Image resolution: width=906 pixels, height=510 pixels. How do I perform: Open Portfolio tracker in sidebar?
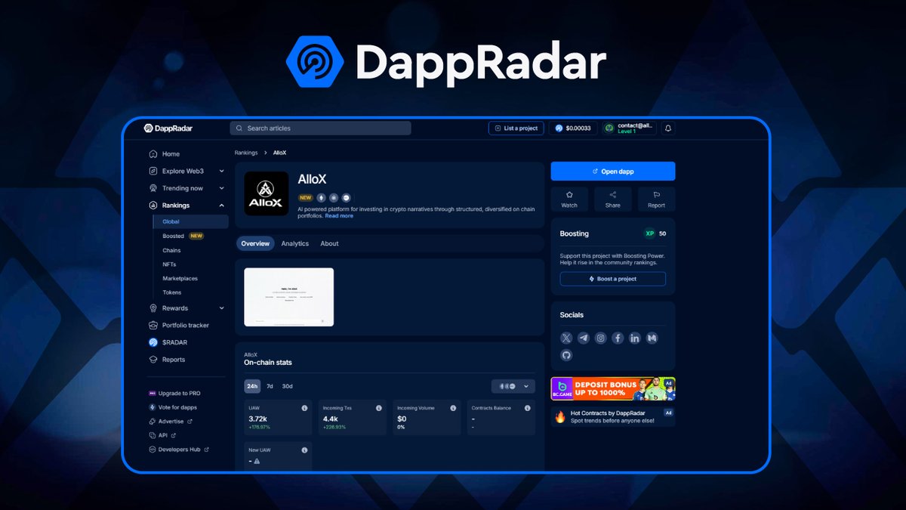click(186, 326)
